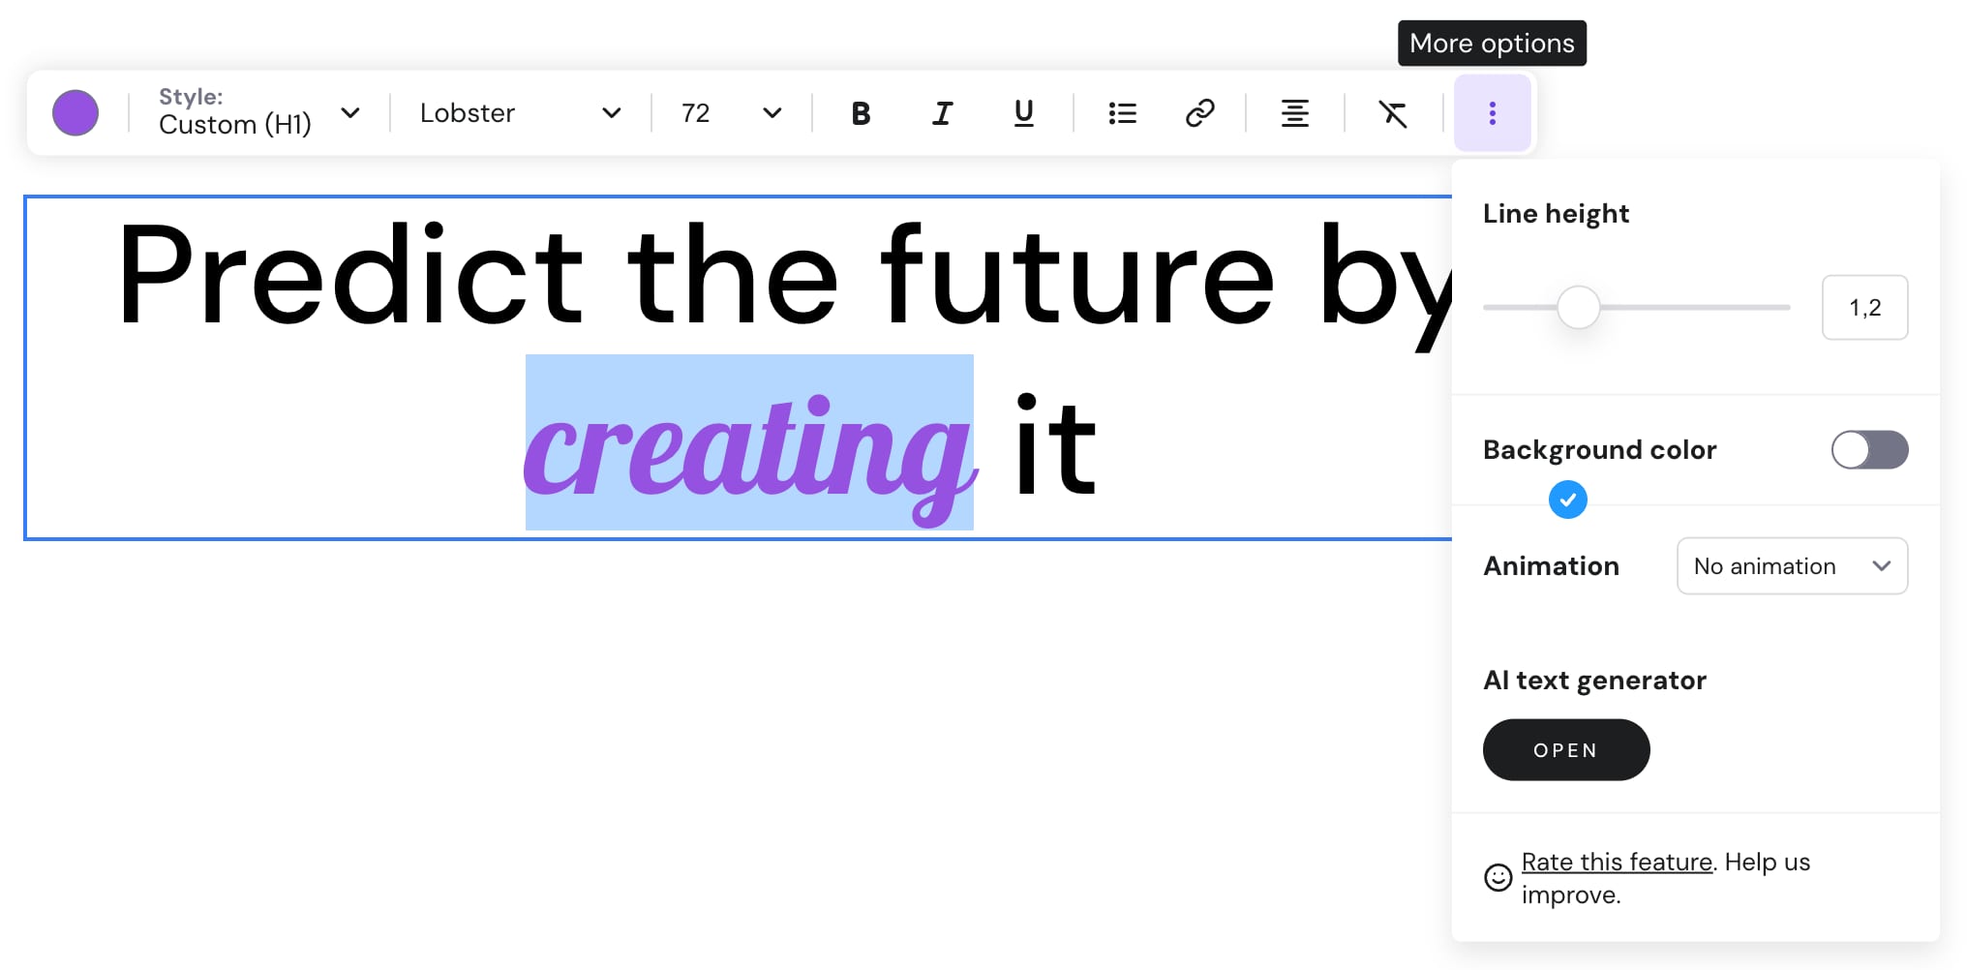Toggle bold formatting
1967x970 pixels.
[x=861, y=113]
